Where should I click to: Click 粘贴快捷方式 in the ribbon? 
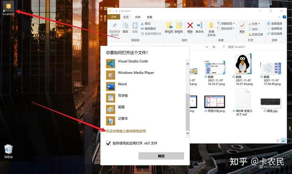151,34
